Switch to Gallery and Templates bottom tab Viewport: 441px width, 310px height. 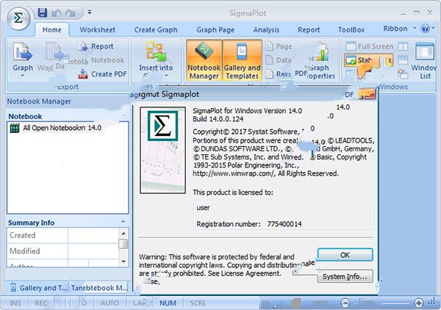(38, 288)
